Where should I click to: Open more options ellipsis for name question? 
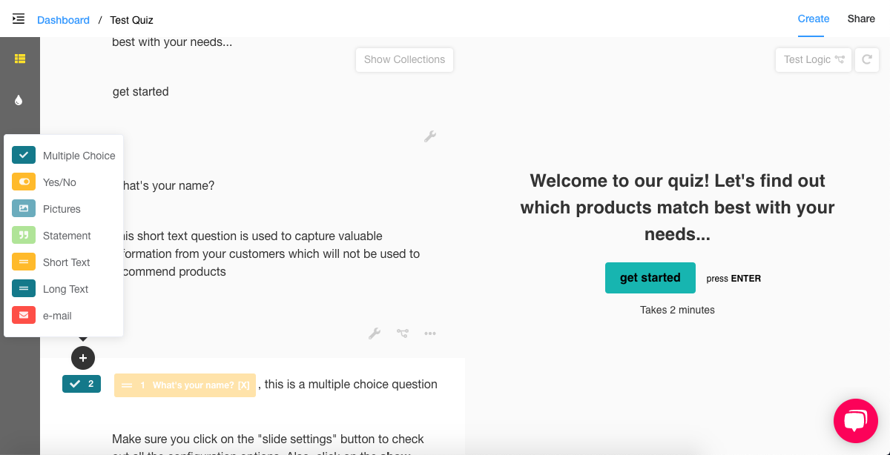pyautogui.click(x=429, y=333)
